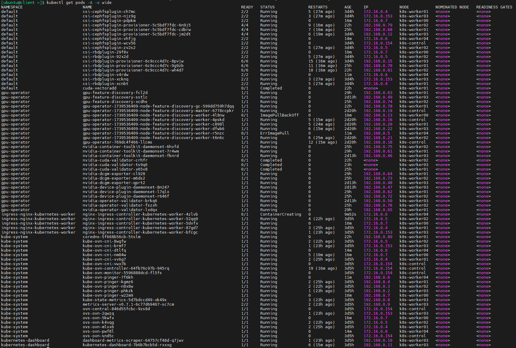The height and width of the screenshot is (348, 516).
Task: Select pod nvidia-container-toolkit-daemonset-6hvfd
Action: 130,147
